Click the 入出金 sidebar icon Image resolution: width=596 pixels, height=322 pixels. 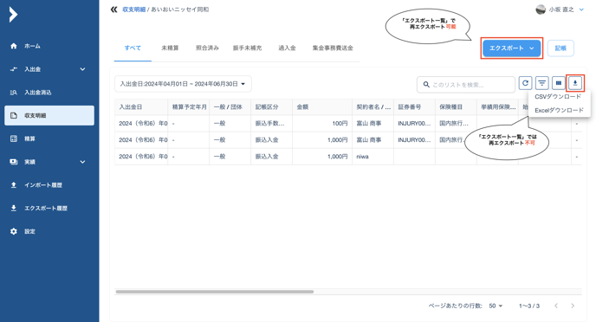(x=14, y=69)
